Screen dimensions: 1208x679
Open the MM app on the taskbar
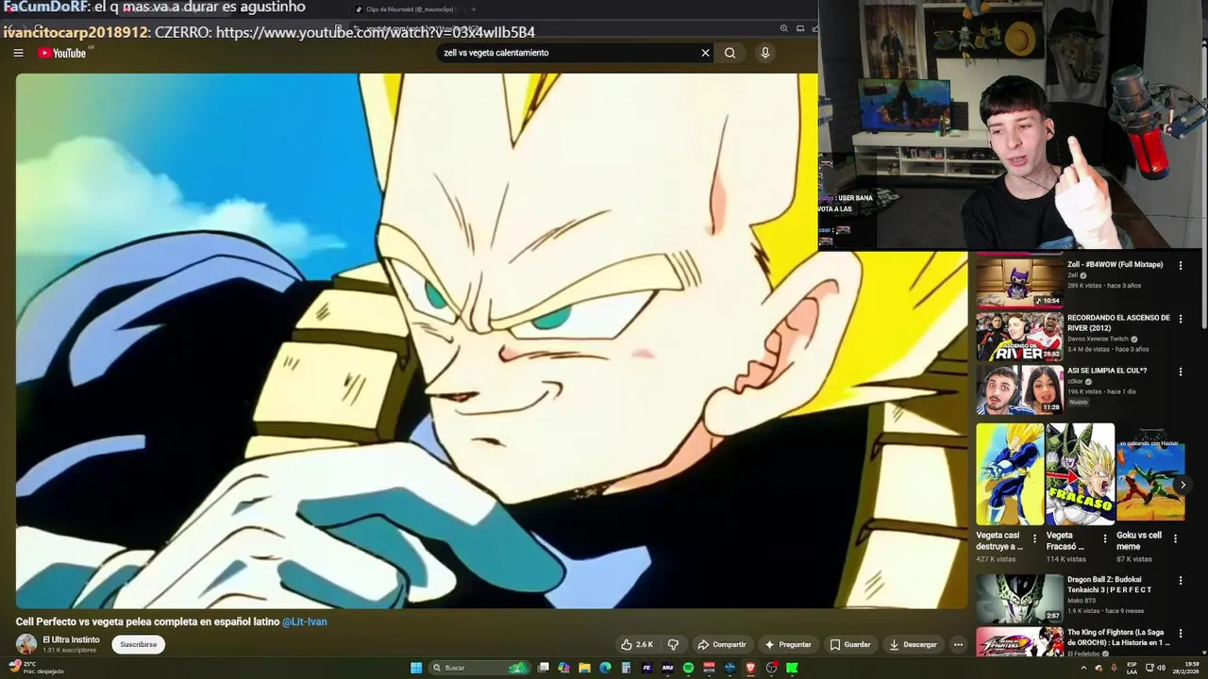coord(667,668)
